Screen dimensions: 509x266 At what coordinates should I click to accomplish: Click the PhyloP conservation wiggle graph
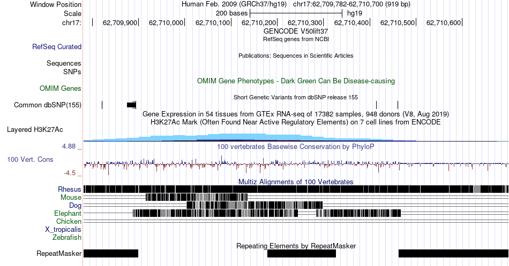296,165
